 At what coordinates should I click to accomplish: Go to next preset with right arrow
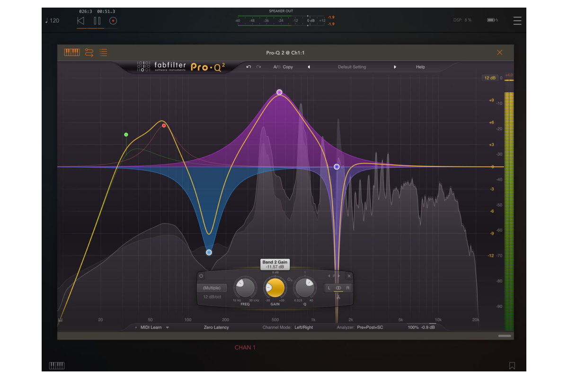pyautogui.click(x=395, y=67)
